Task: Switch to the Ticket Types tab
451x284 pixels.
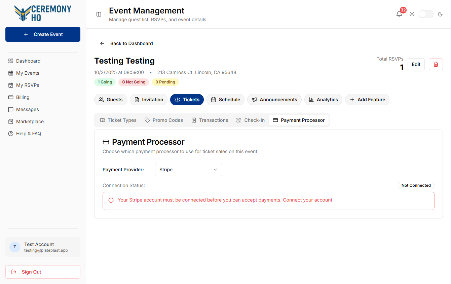Action: point(118,120)
